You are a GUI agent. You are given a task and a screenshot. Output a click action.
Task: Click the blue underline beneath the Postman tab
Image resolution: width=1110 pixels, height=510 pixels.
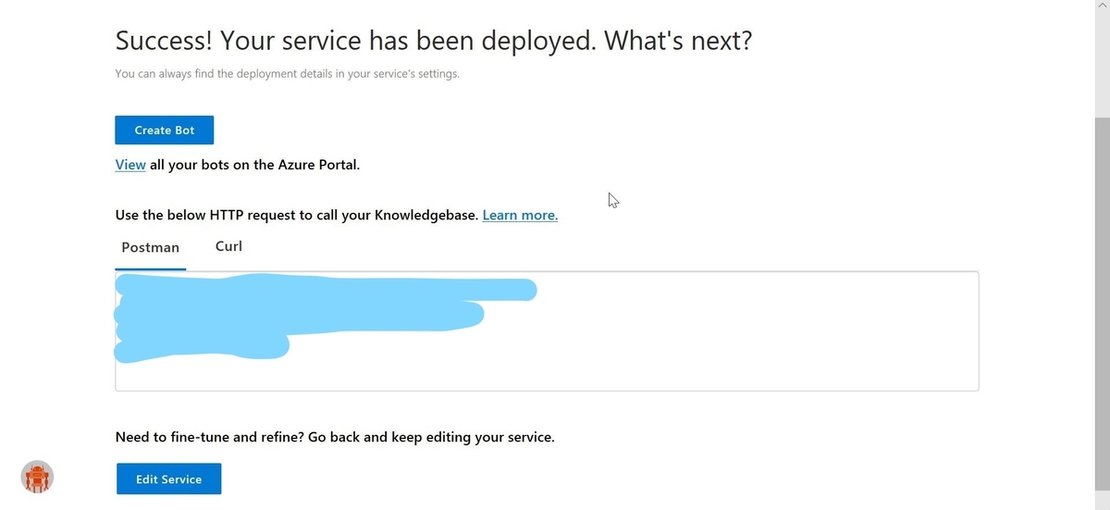(150, 269)
